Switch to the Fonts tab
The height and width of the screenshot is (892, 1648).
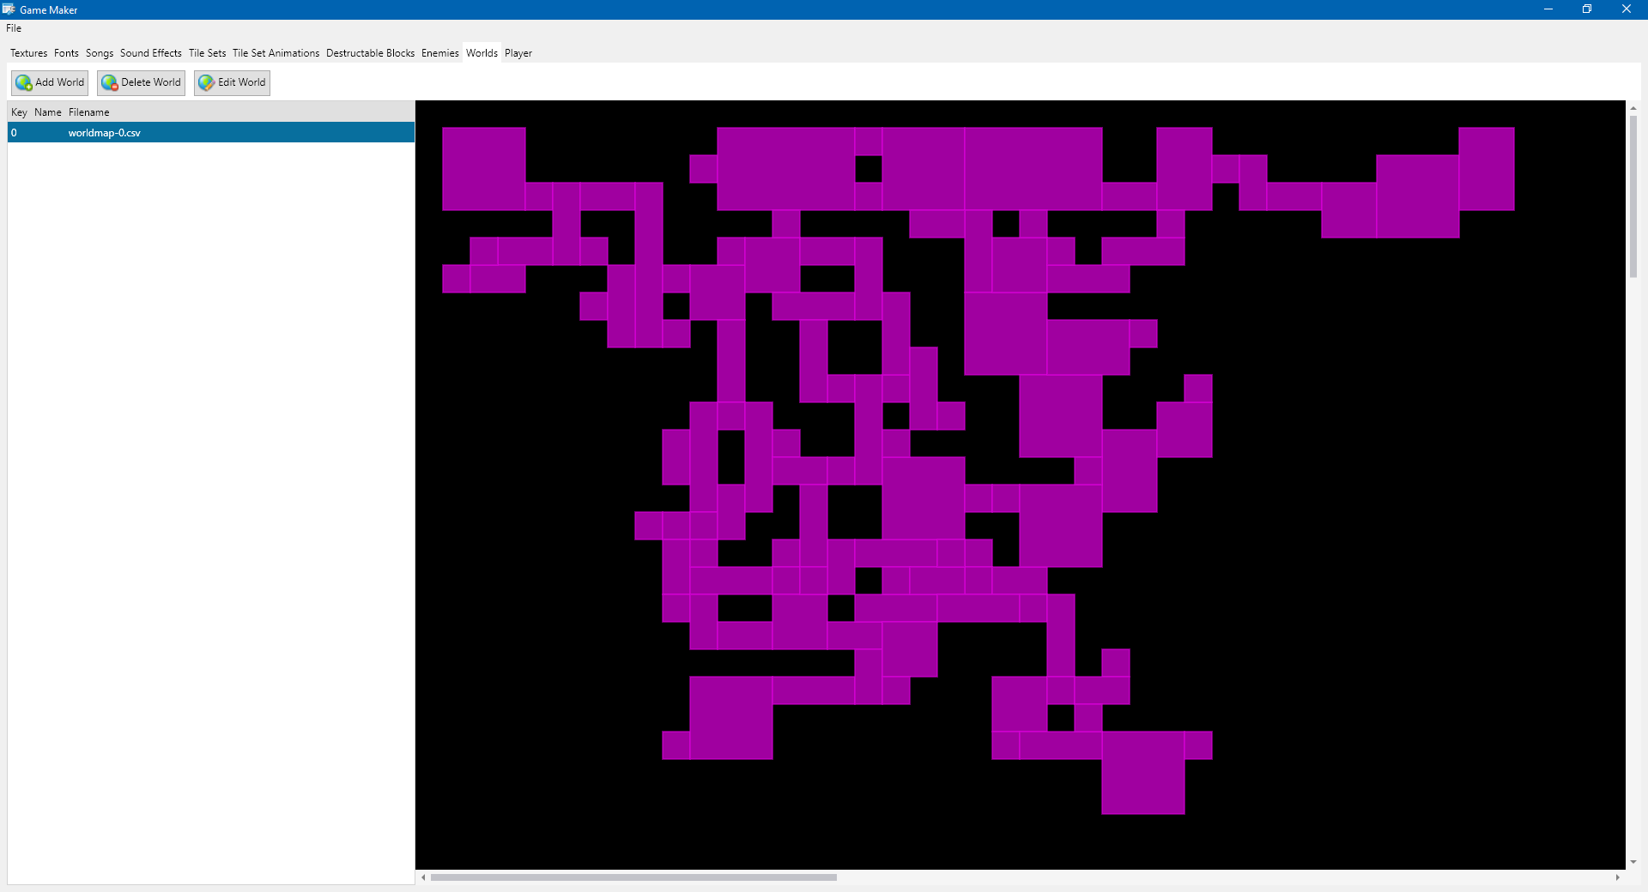point(66,53)
